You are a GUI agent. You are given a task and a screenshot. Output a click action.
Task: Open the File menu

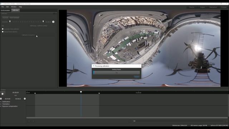(3, 7)
